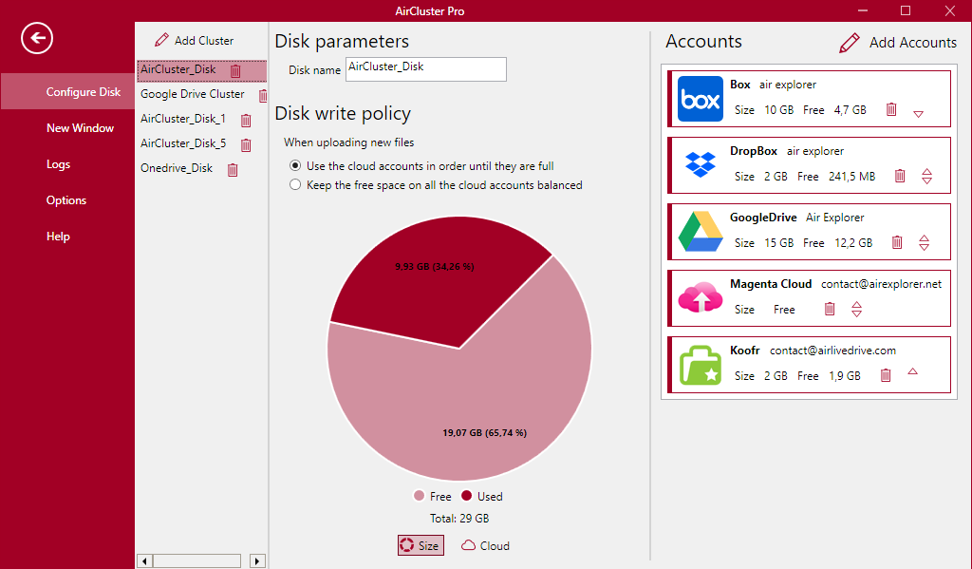Viewport: 972px width, 569px height.
Task: Click Add Cluster button
Action: coord(195,40)
